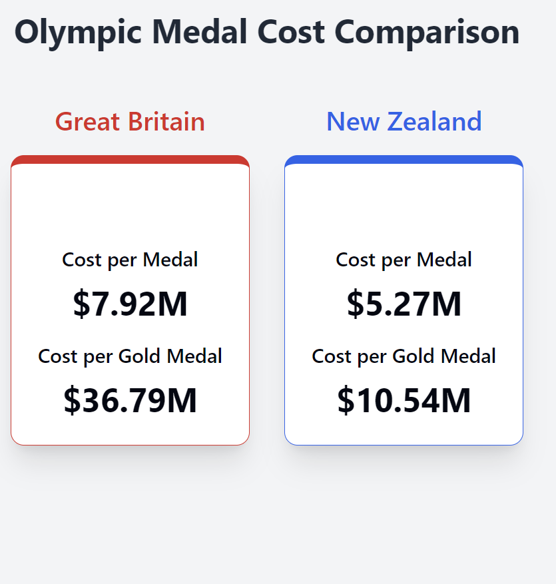Click Great Britain's Cost per Gold Medal label
Viewport: 556px width, 584px height.
pos(130,356)
